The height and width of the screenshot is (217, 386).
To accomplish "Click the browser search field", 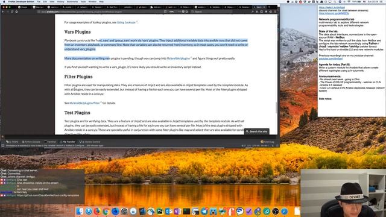I will point(212,11).
